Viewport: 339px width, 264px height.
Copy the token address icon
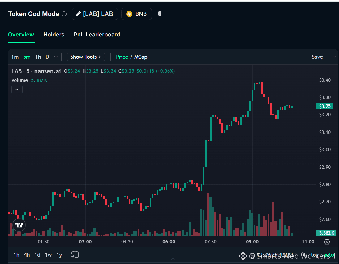[160, 14]
